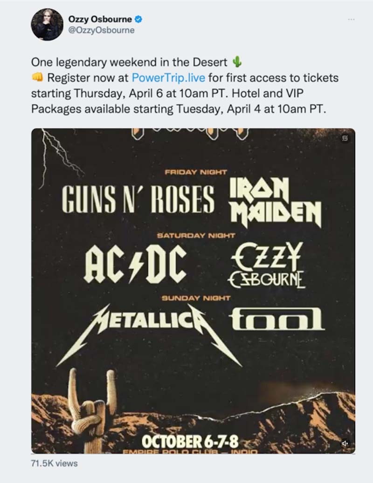Click the fist emoji before Register

point(37,77)
